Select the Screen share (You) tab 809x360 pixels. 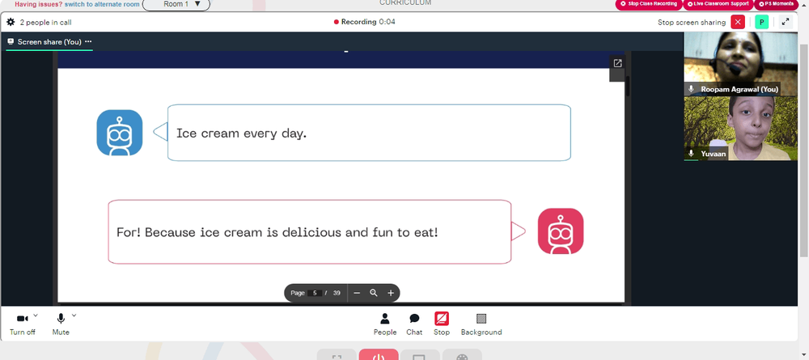click(49, 42)
